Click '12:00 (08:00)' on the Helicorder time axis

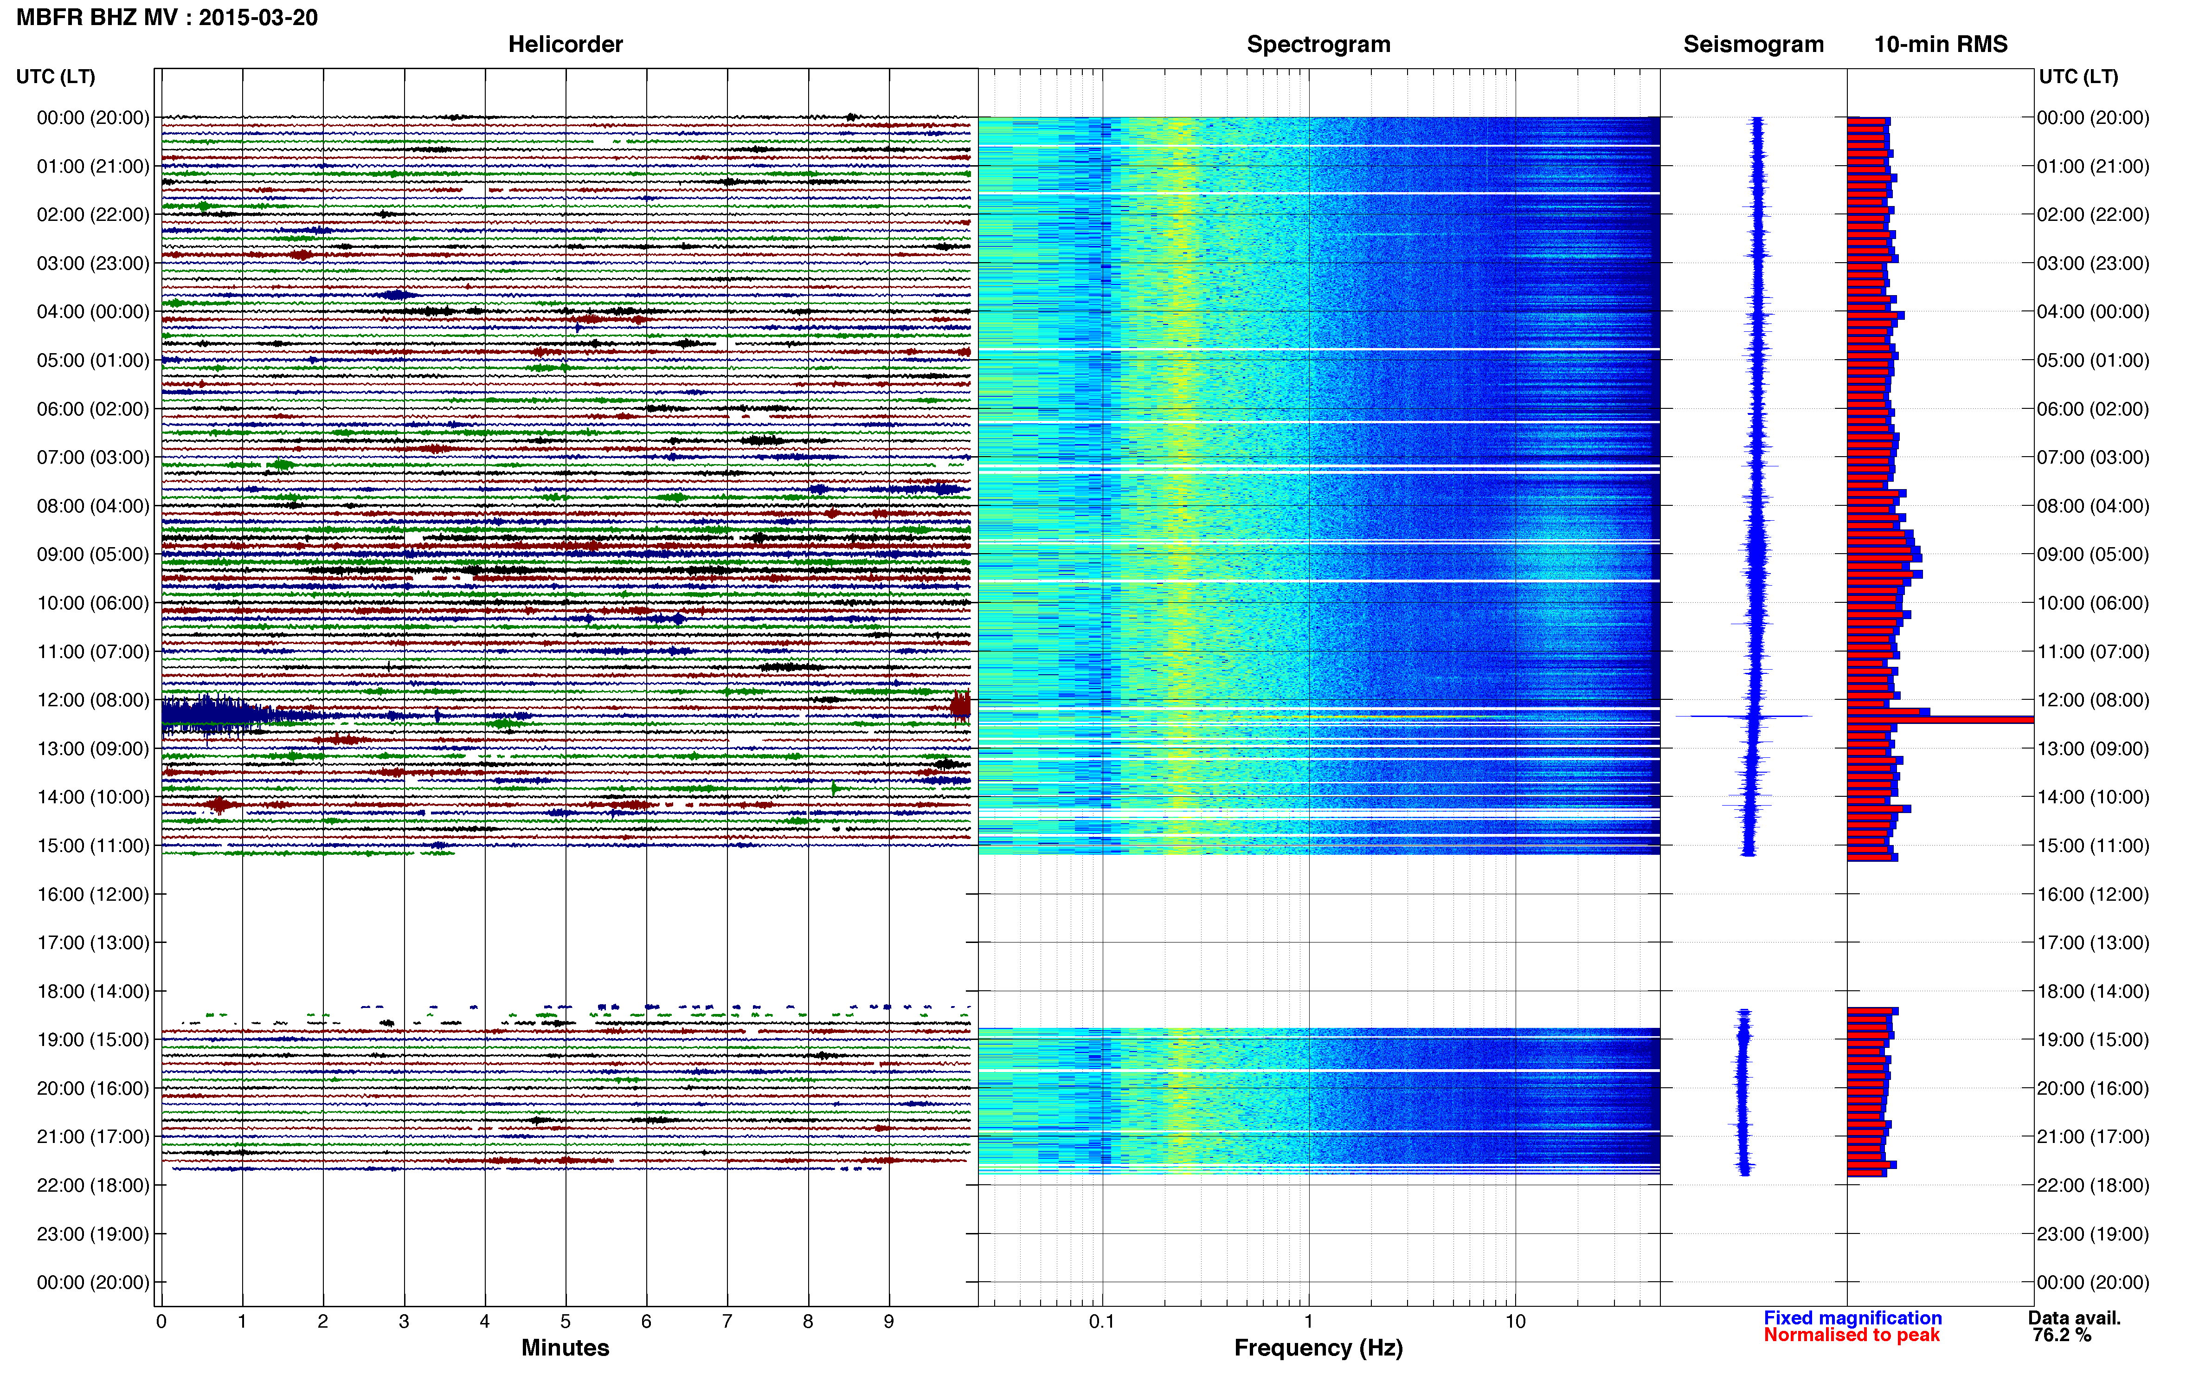[x=93, y=700]
